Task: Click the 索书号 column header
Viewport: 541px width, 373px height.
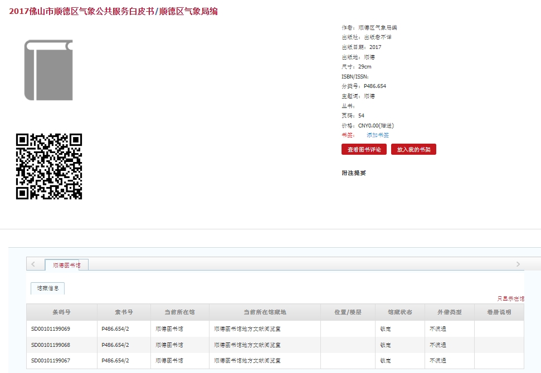Action: tap(124, 312)
